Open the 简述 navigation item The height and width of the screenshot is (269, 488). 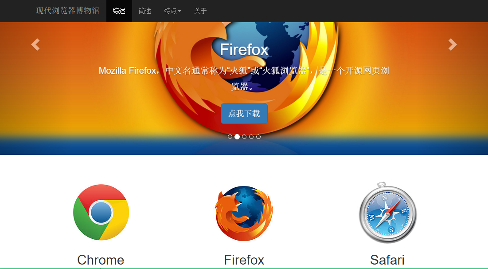[145, 11]
